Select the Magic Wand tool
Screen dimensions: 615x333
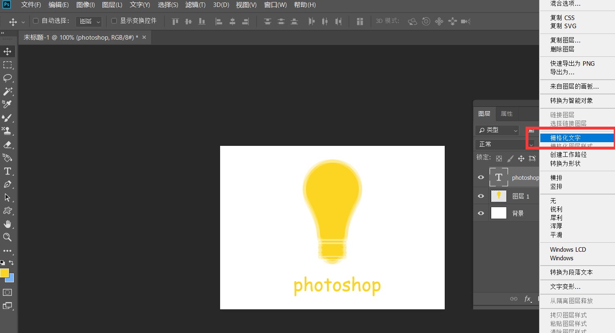coord(7,91)
